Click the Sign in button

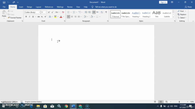pyautogui.click(x=163, y=2)
